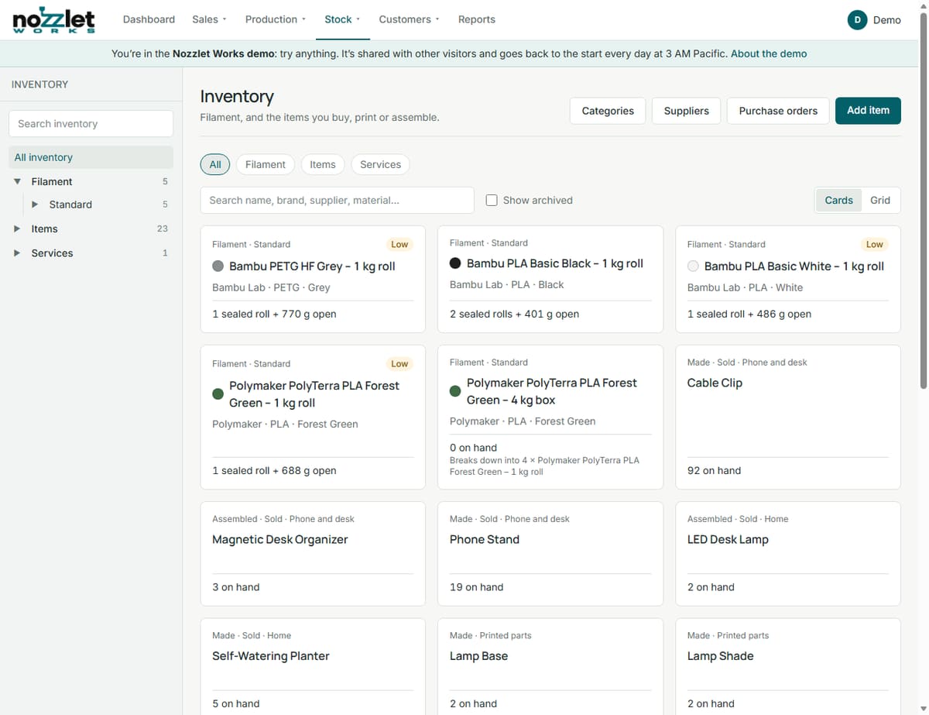This screenshot has height=715, width=929.
Task: Select All inventory in sidebar
Action: [91, 157]
